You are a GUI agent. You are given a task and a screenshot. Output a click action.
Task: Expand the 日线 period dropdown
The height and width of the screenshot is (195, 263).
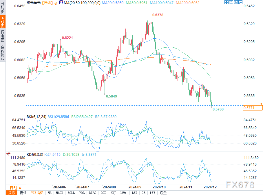click(x=16, y=188)
